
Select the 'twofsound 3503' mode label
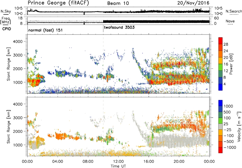point(119,28)
